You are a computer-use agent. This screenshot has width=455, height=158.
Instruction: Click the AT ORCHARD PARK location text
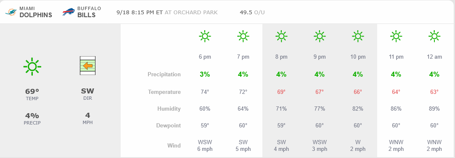point(191,13)
